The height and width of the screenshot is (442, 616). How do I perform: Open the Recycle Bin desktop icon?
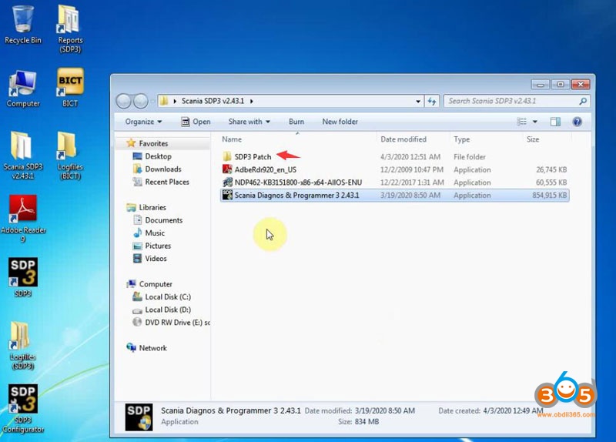click(23, 25)
